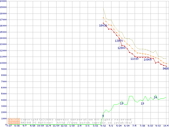Select the 10000 y-axis label
The image size is (169, 127).
tap(3, 63)
